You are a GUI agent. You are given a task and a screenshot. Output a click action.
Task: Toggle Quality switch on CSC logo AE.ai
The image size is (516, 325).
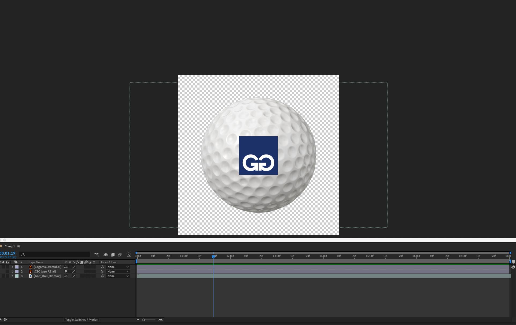click(74, 271)
